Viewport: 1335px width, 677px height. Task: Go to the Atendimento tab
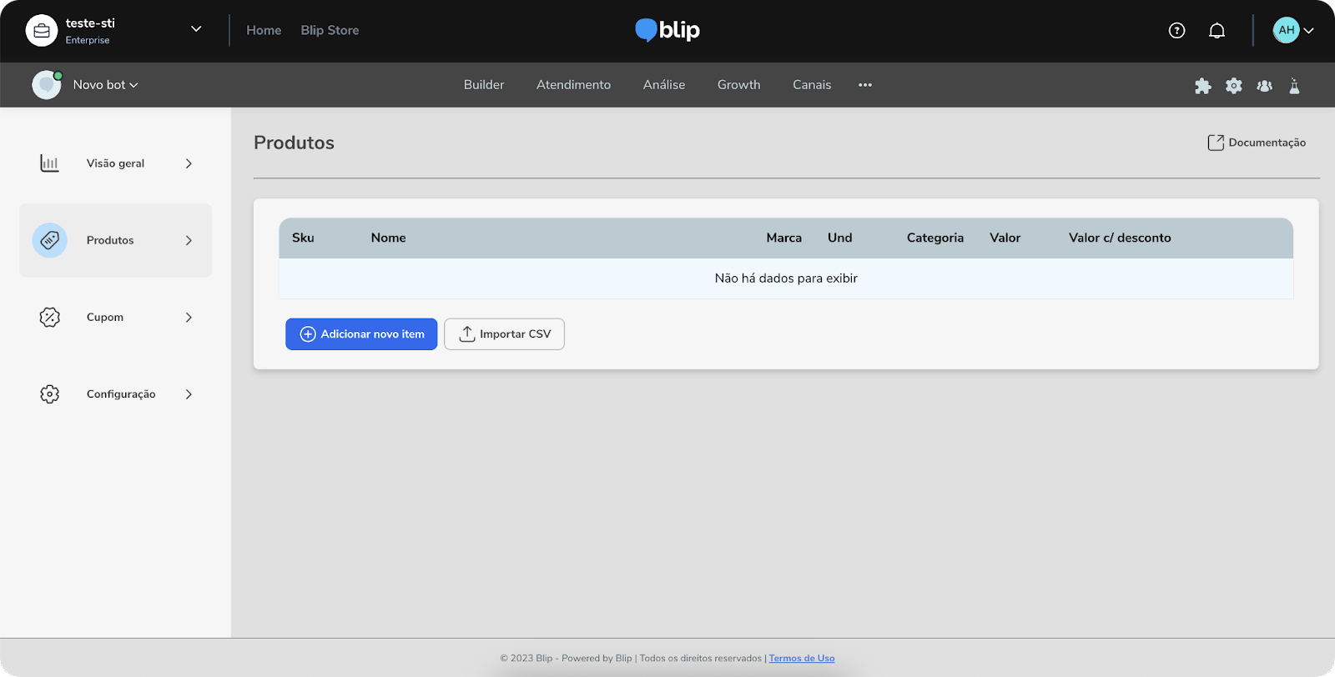pyautogui.click(x=573, y=85)
